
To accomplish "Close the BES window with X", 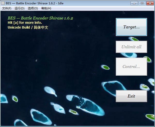I will coord(150,3).
